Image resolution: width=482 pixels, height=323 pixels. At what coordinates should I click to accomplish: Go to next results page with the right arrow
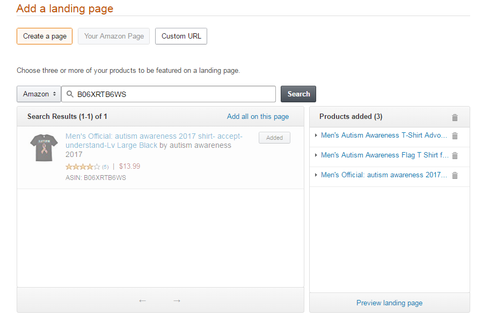[177, 301]
